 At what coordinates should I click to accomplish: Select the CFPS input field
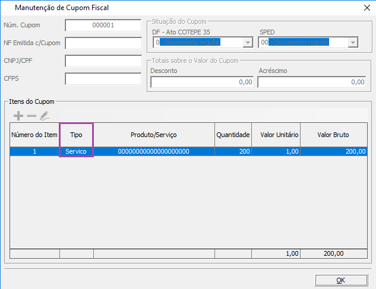(x=103, y=79)
